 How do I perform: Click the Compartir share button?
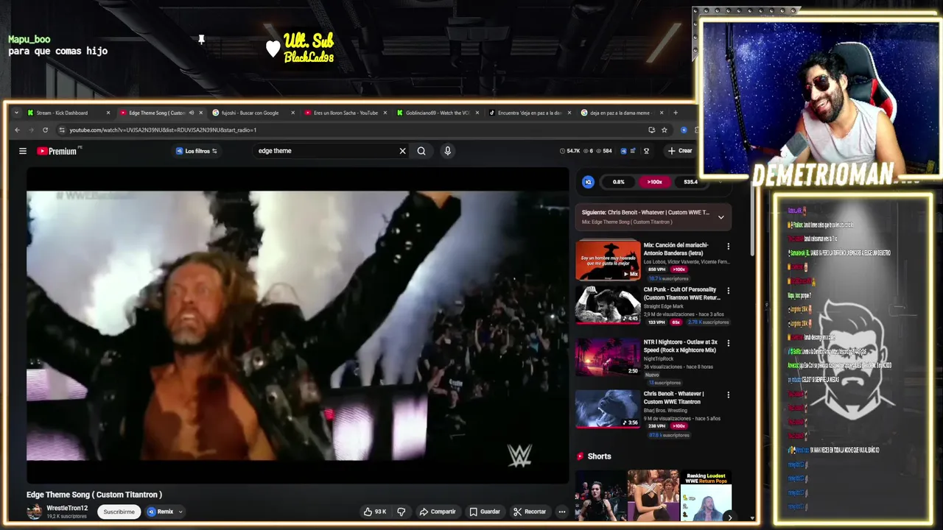pyautogui.click(x=438, y=512)
